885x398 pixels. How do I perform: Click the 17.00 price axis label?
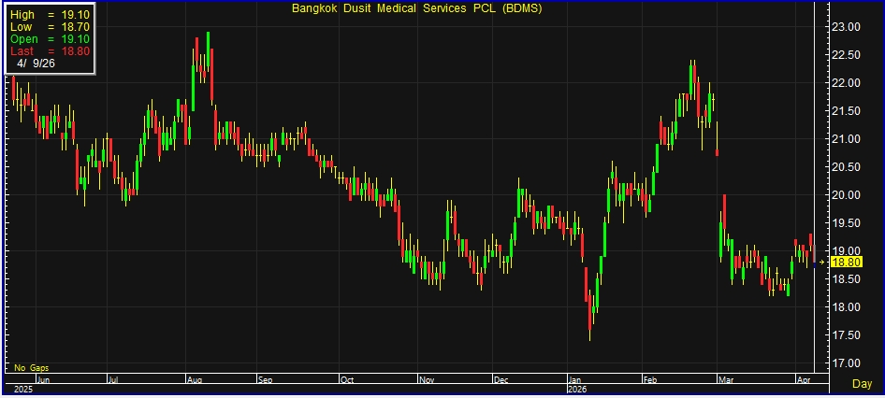[846, 362]
